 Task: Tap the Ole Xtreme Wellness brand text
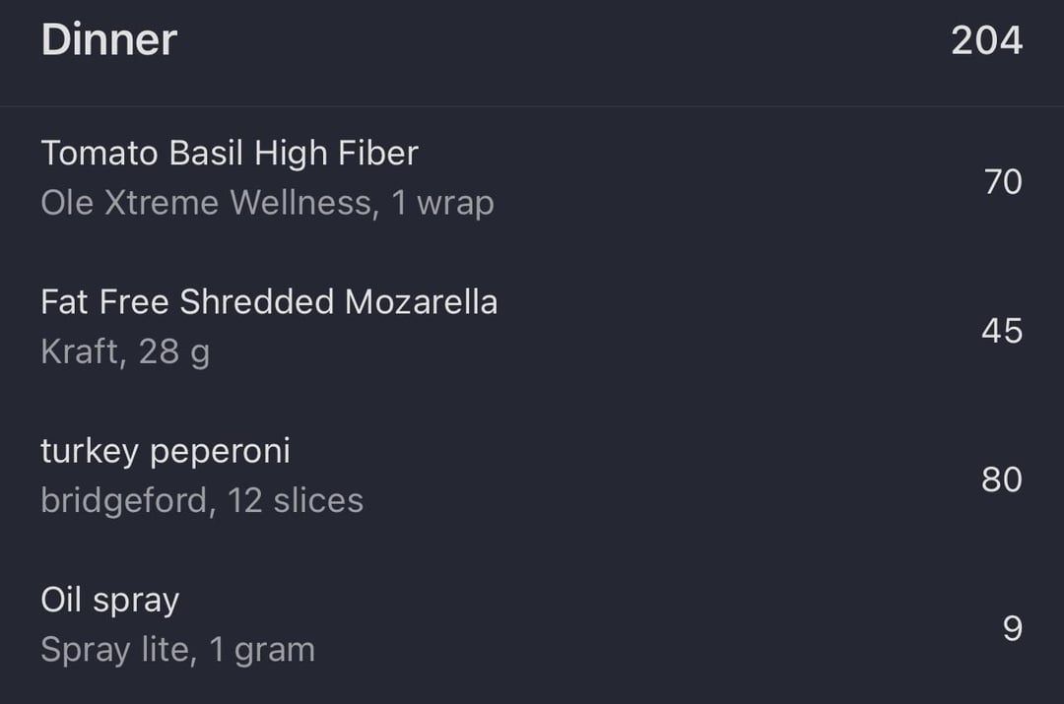coord(206,203)
